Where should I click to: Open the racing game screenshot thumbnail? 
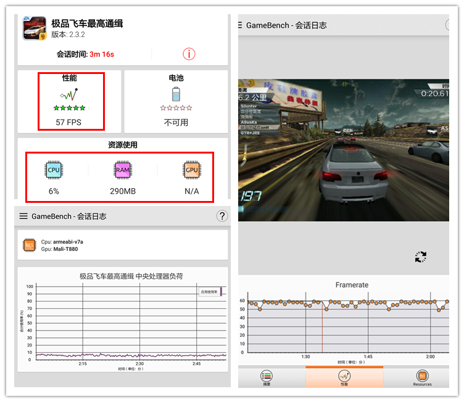pos(344,150)
